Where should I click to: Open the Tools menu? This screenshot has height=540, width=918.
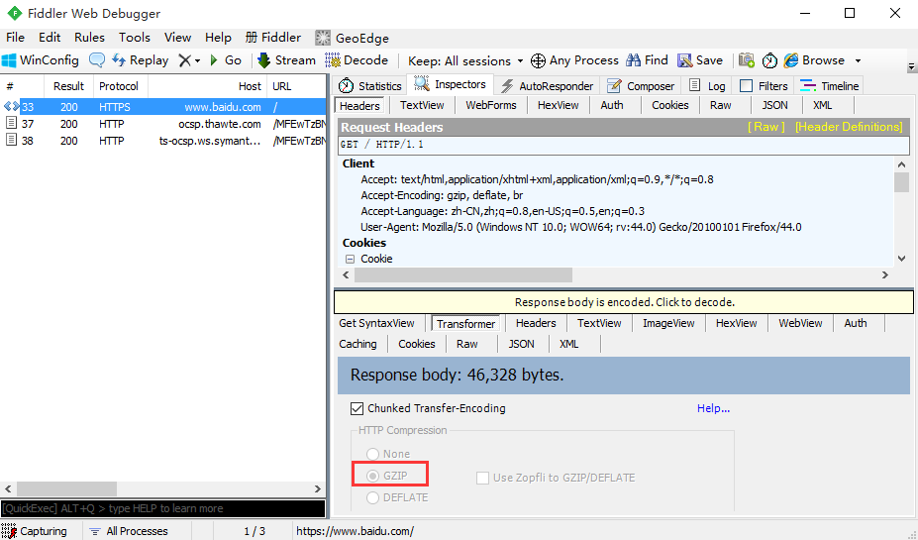coord(135,38)
